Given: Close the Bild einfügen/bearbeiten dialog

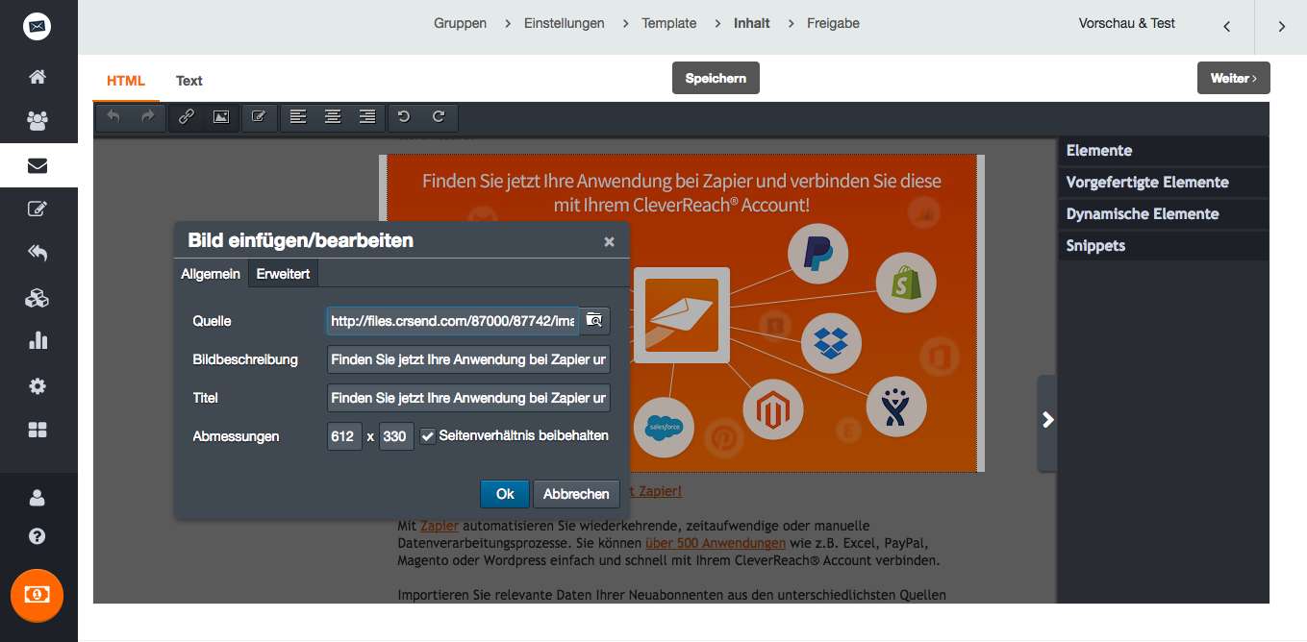Looking at the screenshot, I should [609, 242].
